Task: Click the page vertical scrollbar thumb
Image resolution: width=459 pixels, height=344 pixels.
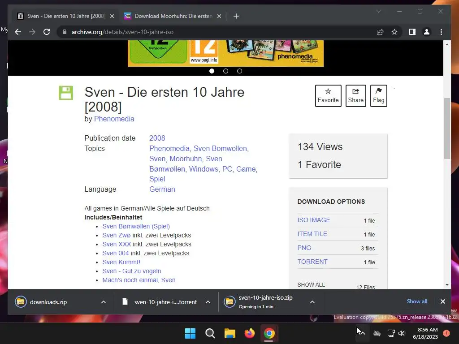Action: tap(447, 129)
